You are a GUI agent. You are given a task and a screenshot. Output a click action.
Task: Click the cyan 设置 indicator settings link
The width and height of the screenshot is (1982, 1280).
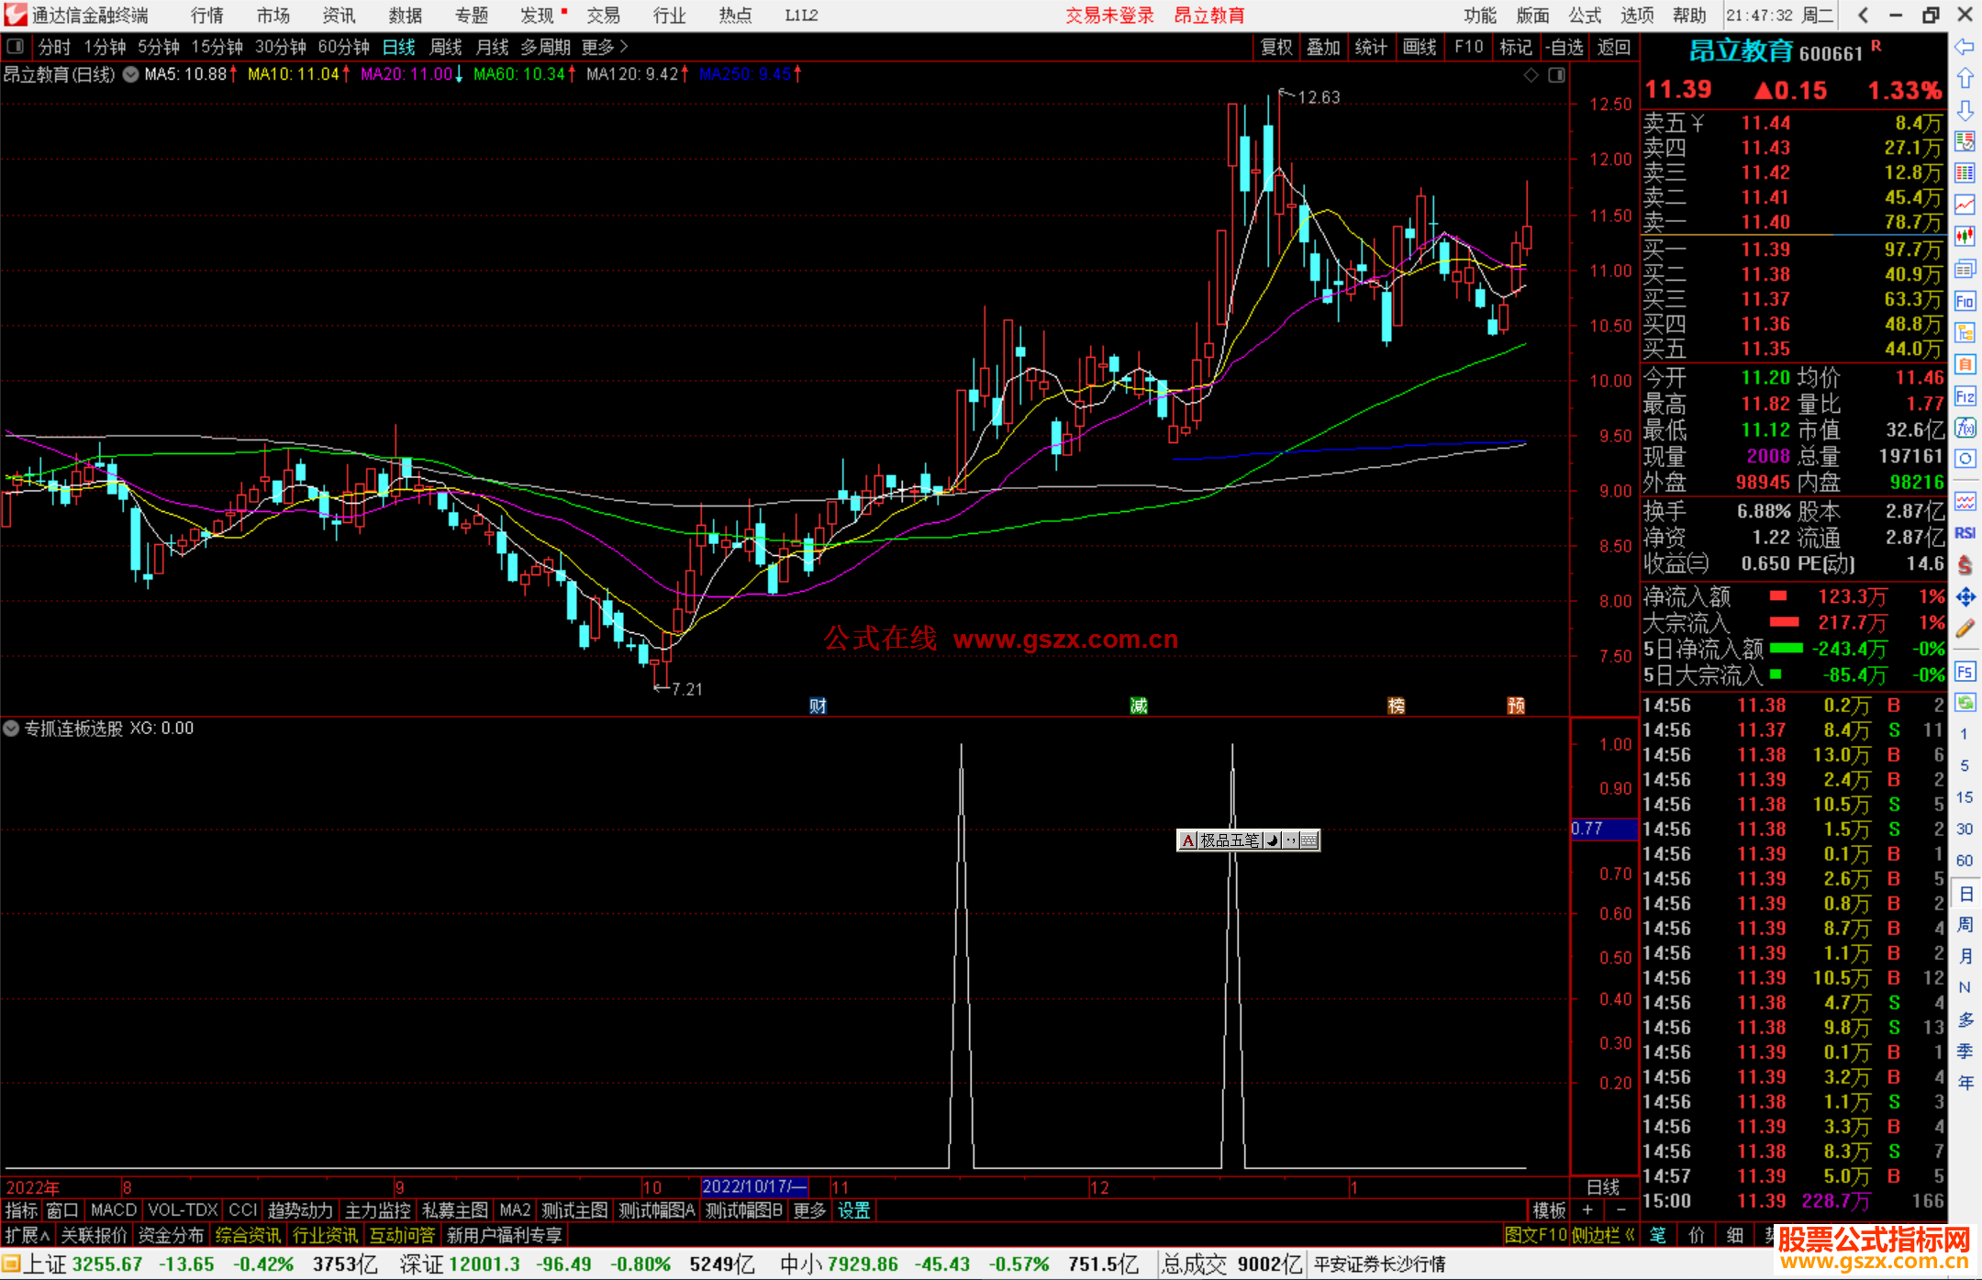(853, 1210)
